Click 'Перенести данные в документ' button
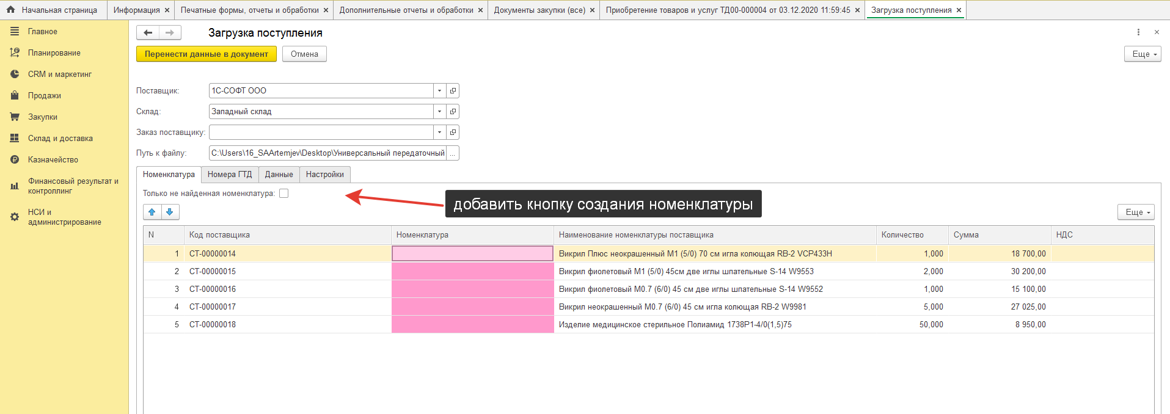 pos(207,54)
